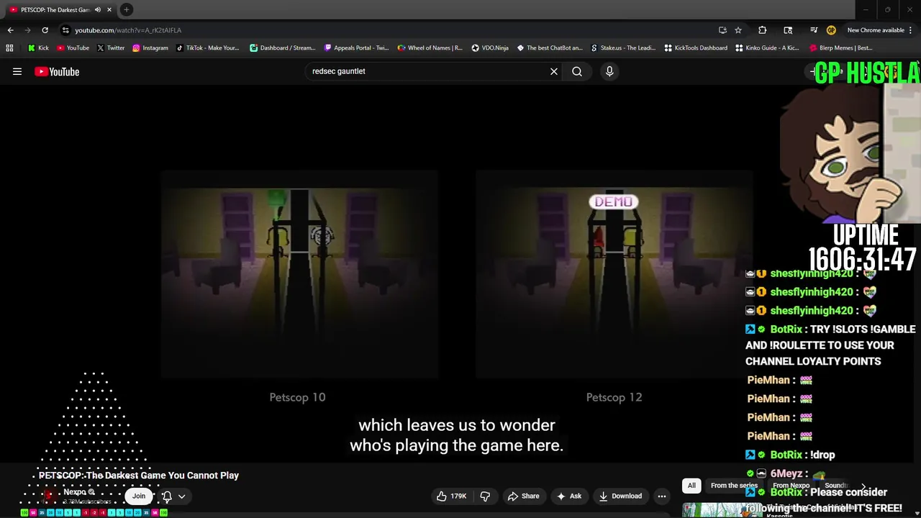Mute the PETSCOP tab via its speaker icon
921x518 pixels.
[97, 10]
